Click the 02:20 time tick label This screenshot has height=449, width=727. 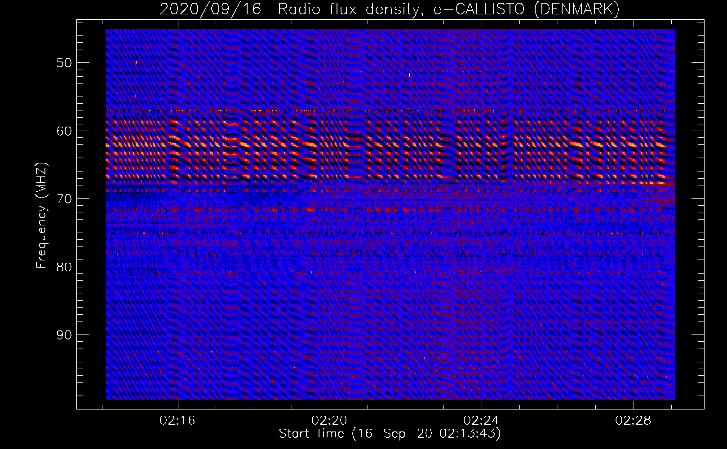click(329, 421)
